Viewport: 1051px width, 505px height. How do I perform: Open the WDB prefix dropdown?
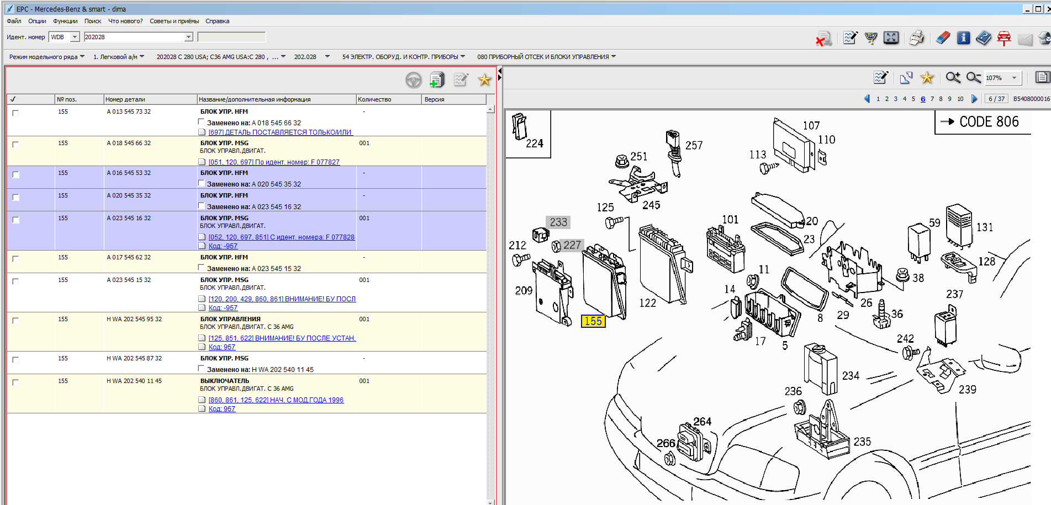(75, 37)
